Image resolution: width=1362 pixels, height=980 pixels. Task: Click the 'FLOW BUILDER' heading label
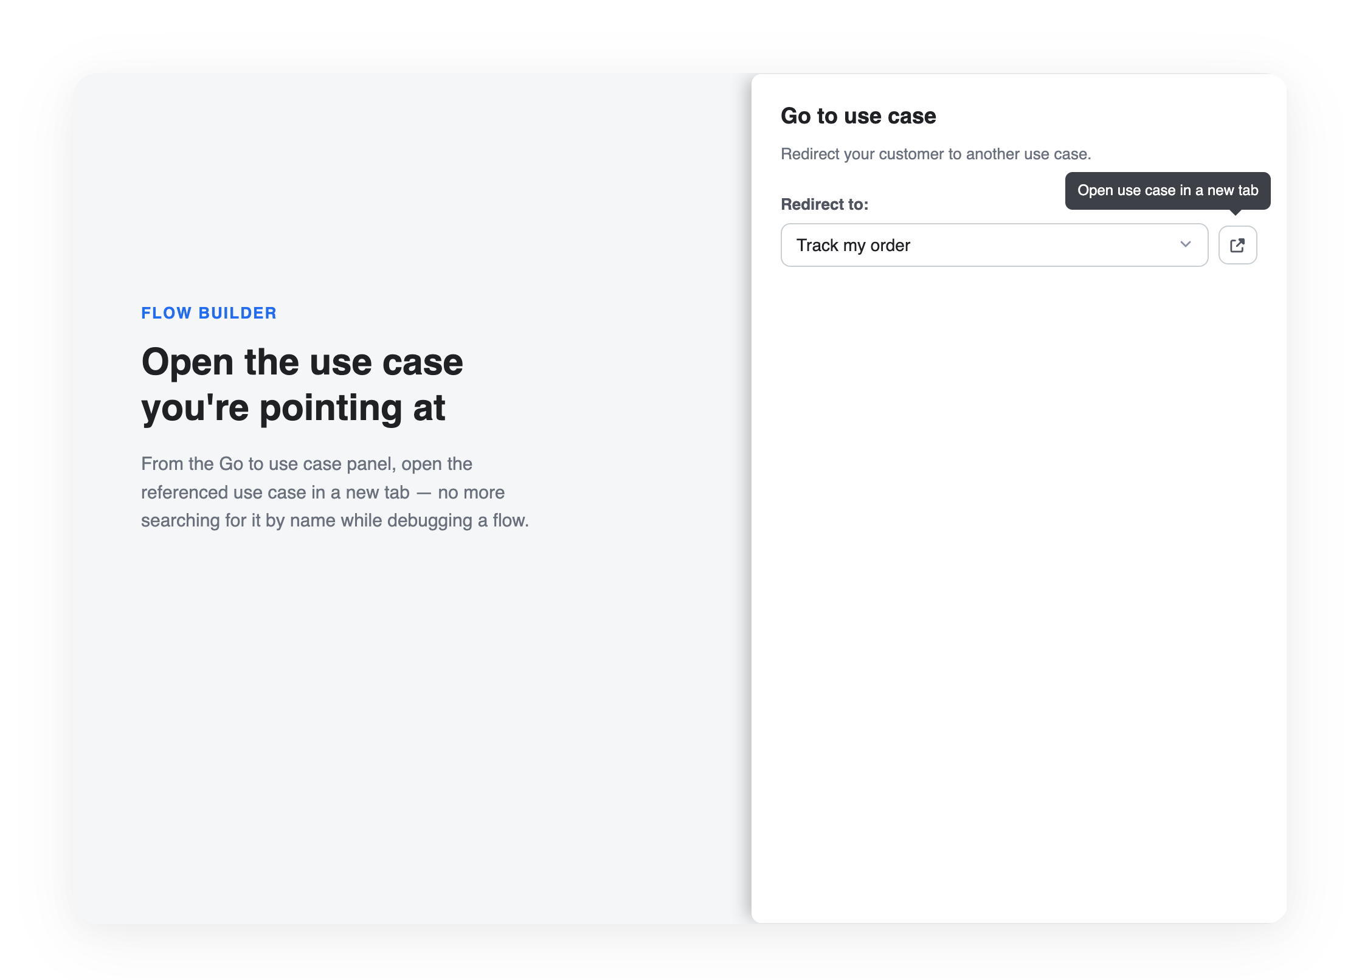(x=209, y=313)
